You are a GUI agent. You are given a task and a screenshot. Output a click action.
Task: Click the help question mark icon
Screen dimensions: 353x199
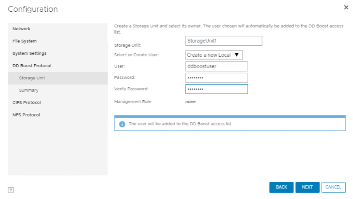11,190
